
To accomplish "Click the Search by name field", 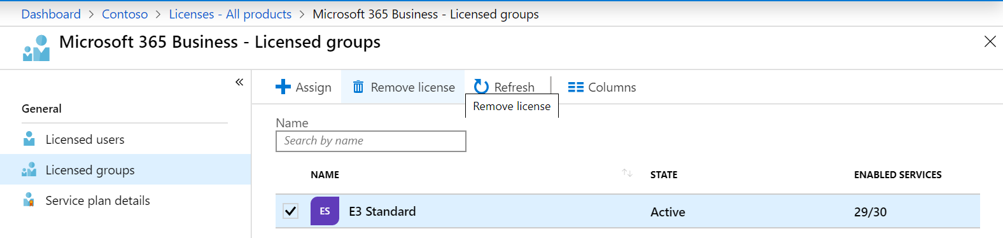I will point(371,141).
